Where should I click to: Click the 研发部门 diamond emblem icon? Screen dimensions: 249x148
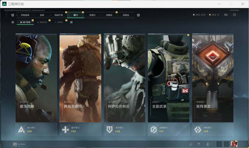[x=198, y=130]
